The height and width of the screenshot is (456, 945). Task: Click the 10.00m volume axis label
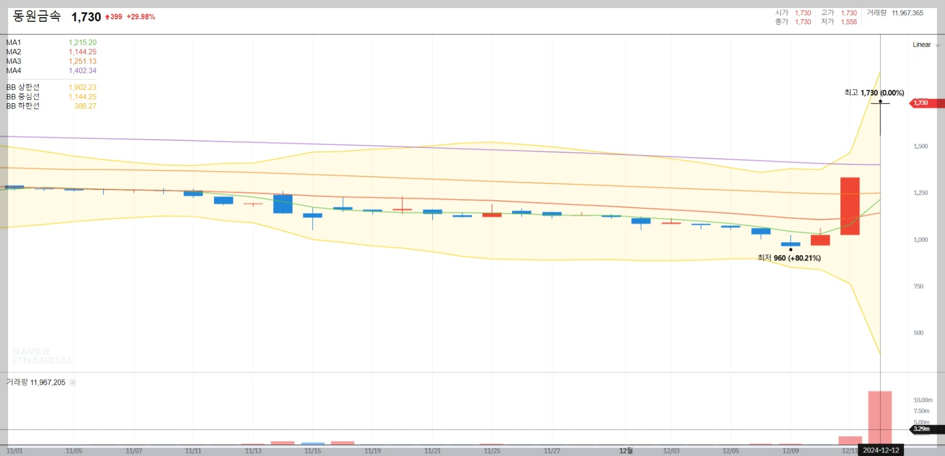923,400
